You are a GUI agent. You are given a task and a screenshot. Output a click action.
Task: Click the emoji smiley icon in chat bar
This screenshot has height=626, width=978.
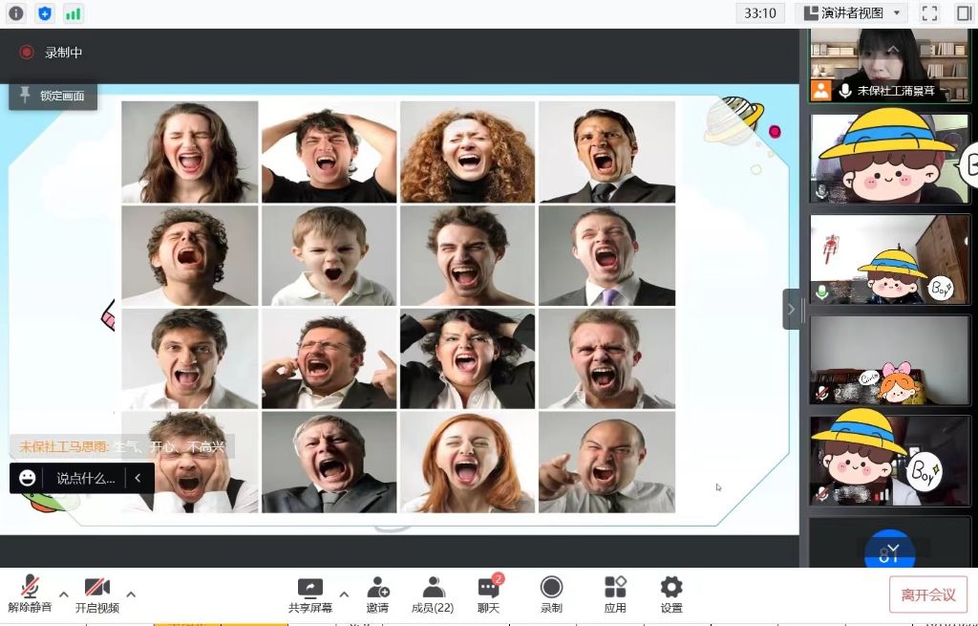coord(28,478)
